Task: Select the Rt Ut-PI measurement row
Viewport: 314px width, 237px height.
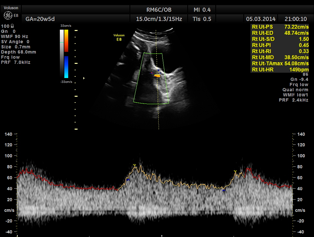Action: click(x=280, y=45)
